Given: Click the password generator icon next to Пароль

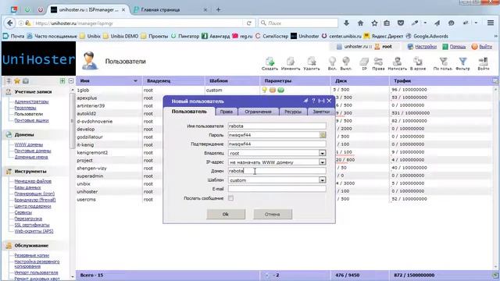Looking at the screenshot, I should (x=323, y=135).
